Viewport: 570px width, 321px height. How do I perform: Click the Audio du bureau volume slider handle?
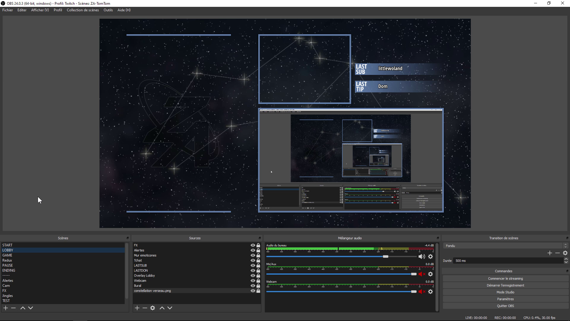(x=385, y=257)
